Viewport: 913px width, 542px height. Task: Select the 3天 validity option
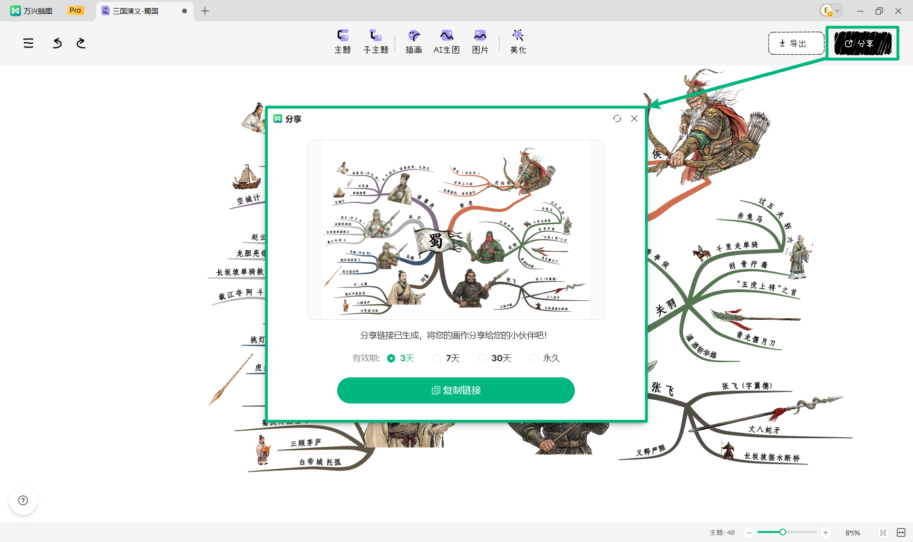tap(401, 358)
